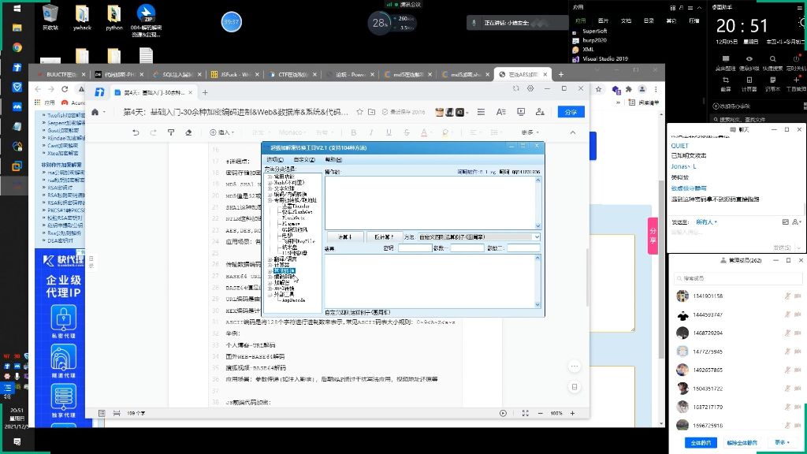Collapse the 专用链转换 tree node
807x454 pixels.
(270, 200)
